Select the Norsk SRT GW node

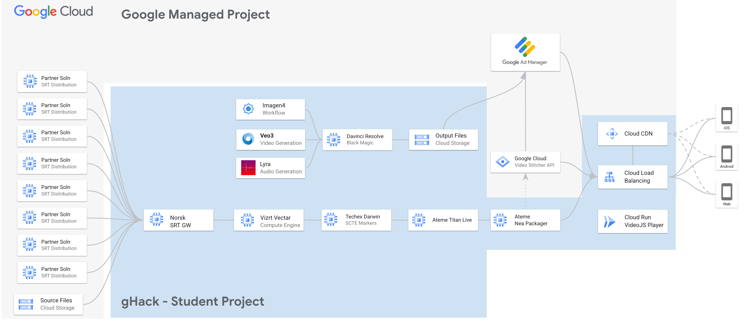point(178,220)
